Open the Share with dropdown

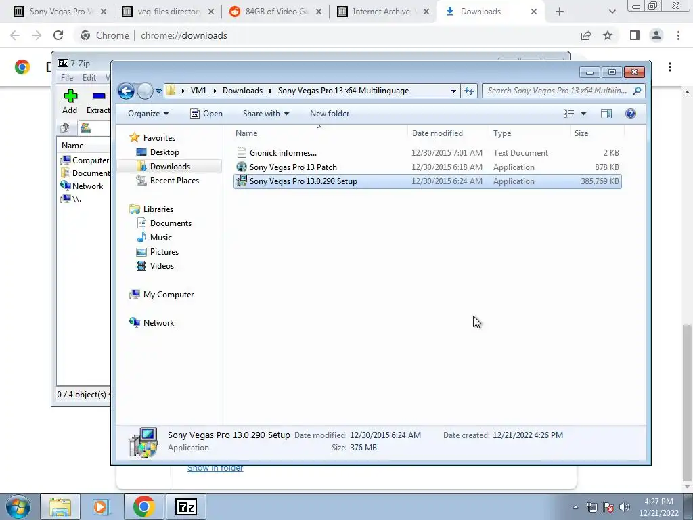click(x=265, y=114)
